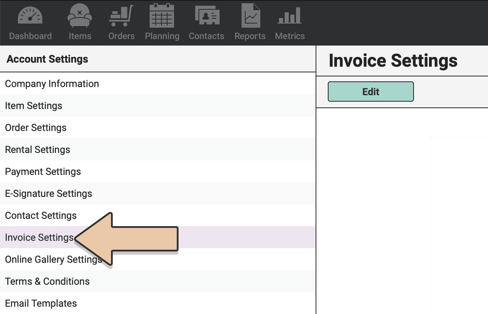Click the Account Settings header

click(47, 59)
